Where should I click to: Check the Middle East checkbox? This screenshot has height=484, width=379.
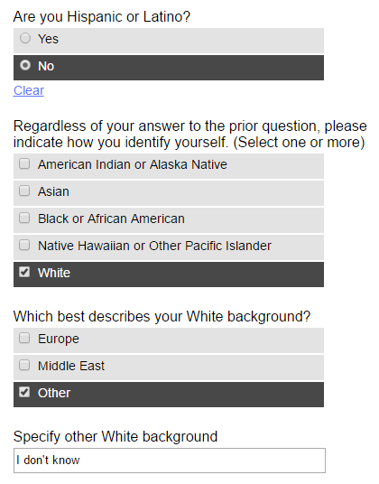click(x=24, y=365)
